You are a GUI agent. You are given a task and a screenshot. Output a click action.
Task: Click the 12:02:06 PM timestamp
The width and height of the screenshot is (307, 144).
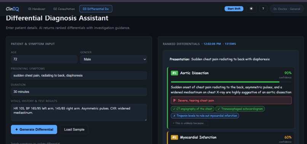pos(212,44)
